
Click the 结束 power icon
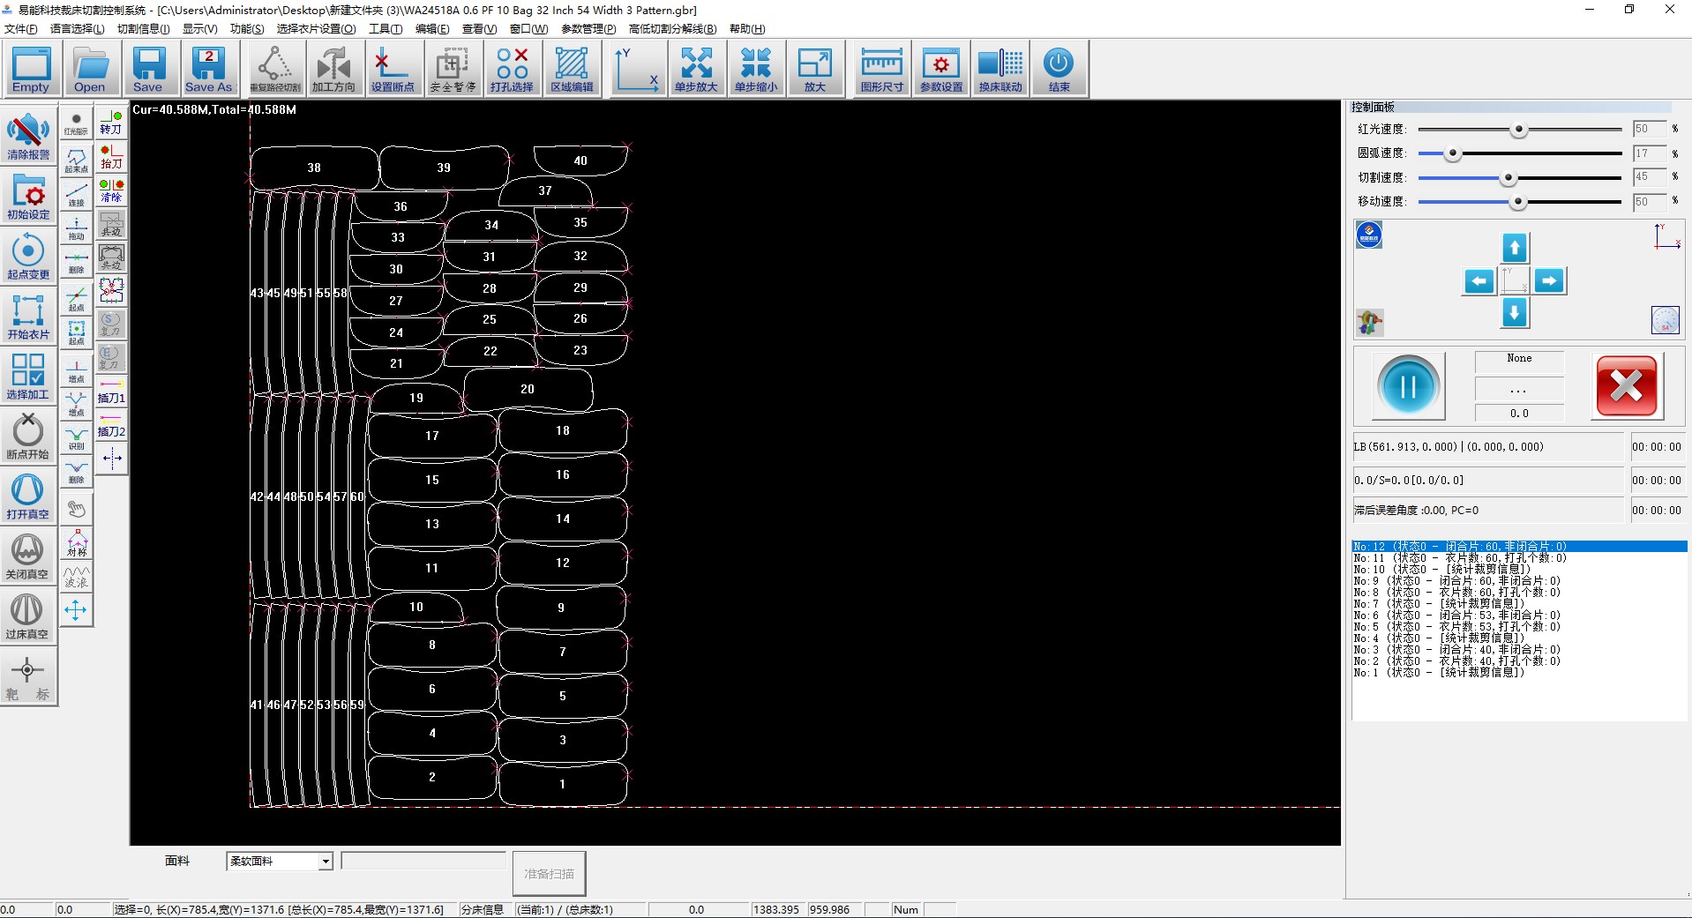point(1059,70)
